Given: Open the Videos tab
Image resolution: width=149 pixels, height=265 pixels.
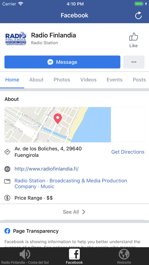Looking at the screenshot, I should pos(89,80).
